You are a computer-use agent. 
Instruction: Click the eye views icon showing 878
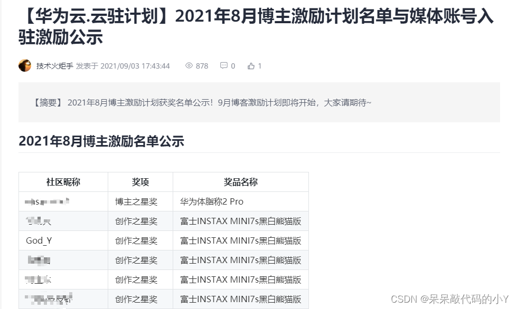pyautogui.click(x=189, y=65)
